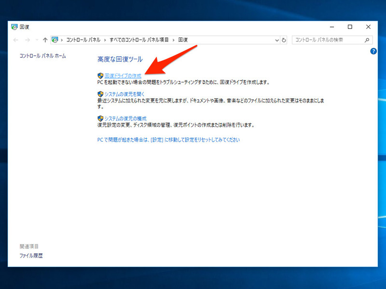Click the shield icon beside システムの復元の構成
Viewport: 386px width, 289px height.
click(100, 118)
